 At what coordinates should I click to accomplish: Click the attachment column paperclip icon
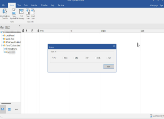coord(38,31)
